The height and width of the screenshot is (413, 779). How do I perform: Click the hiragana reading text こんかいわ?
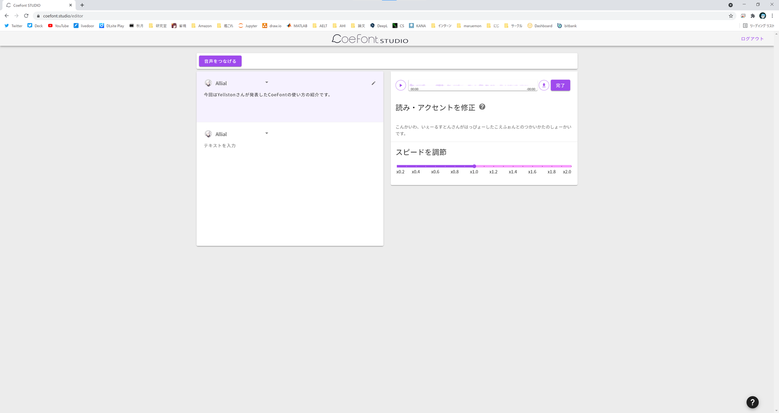tap(484, 130)
